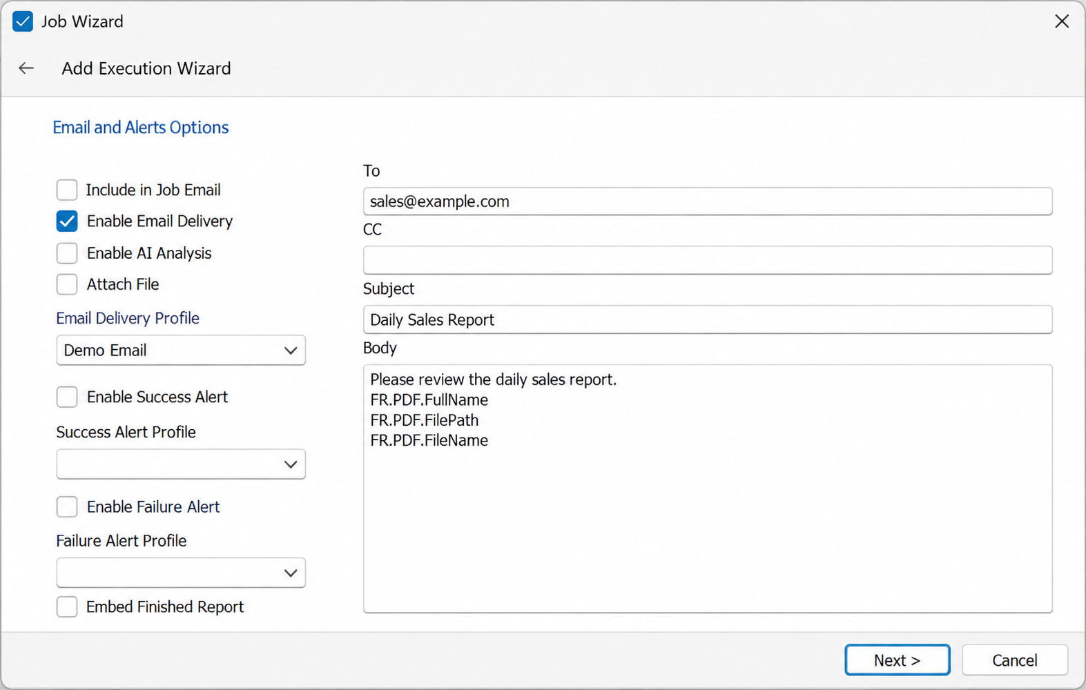This screenshot has height=690, width=1086.
Task: Select Embed Finished Report option
Action: (67, 607)
